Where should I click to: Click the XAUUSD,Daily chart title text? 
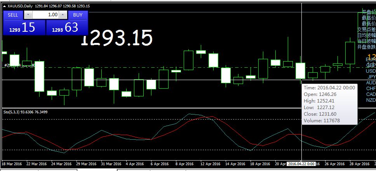(x=21, y=6)
